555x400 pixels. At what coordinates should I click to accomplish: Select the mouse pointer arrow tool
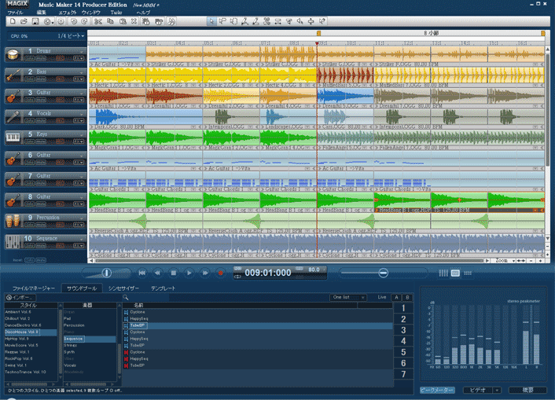211,21
